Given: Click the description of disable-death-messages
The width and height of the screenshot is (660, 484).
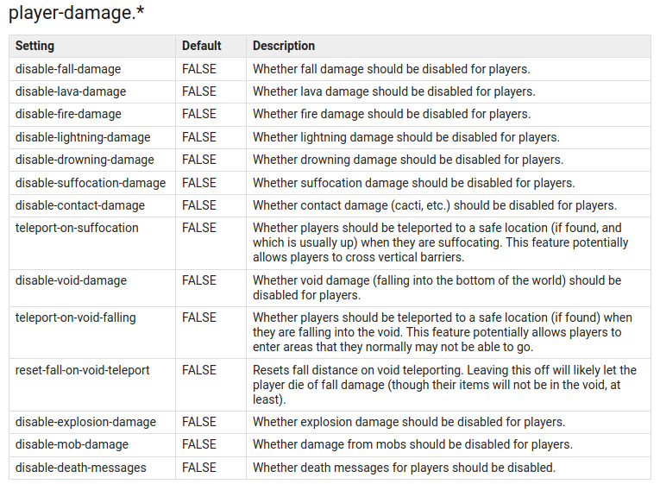Looking at the screenshot, I should [x=404, y=468].
